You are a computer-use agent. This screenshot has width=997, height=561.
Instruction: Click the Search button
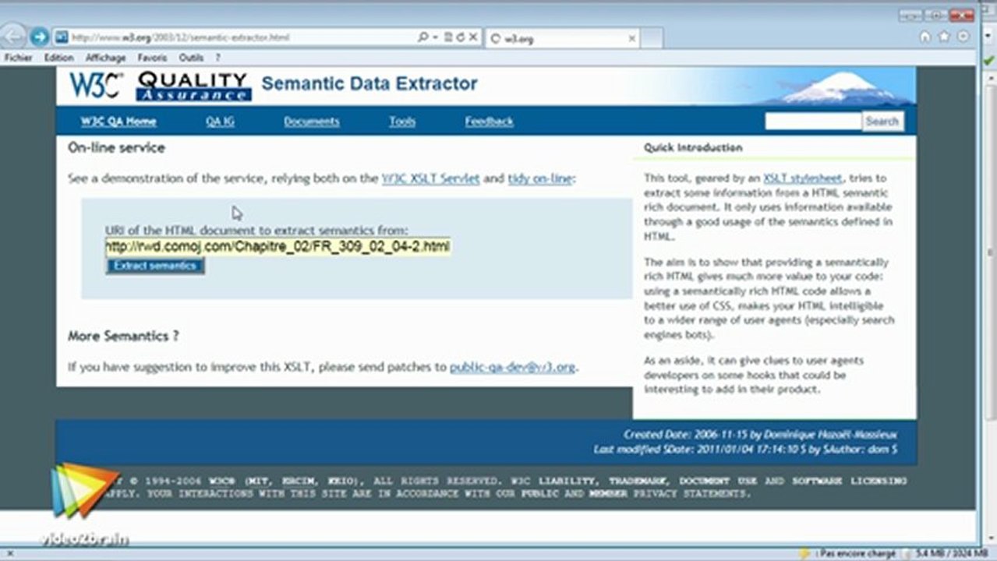tap(882, 122)
